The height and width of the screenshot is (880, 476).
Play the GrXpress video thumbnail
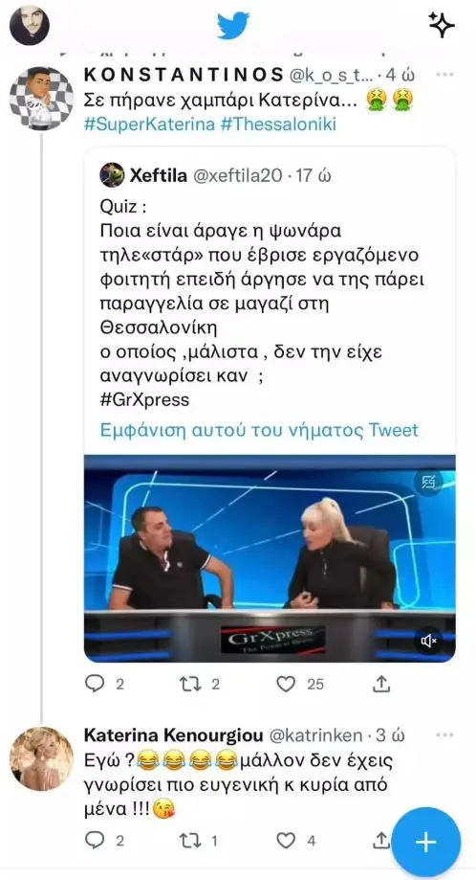pos(270,558)
